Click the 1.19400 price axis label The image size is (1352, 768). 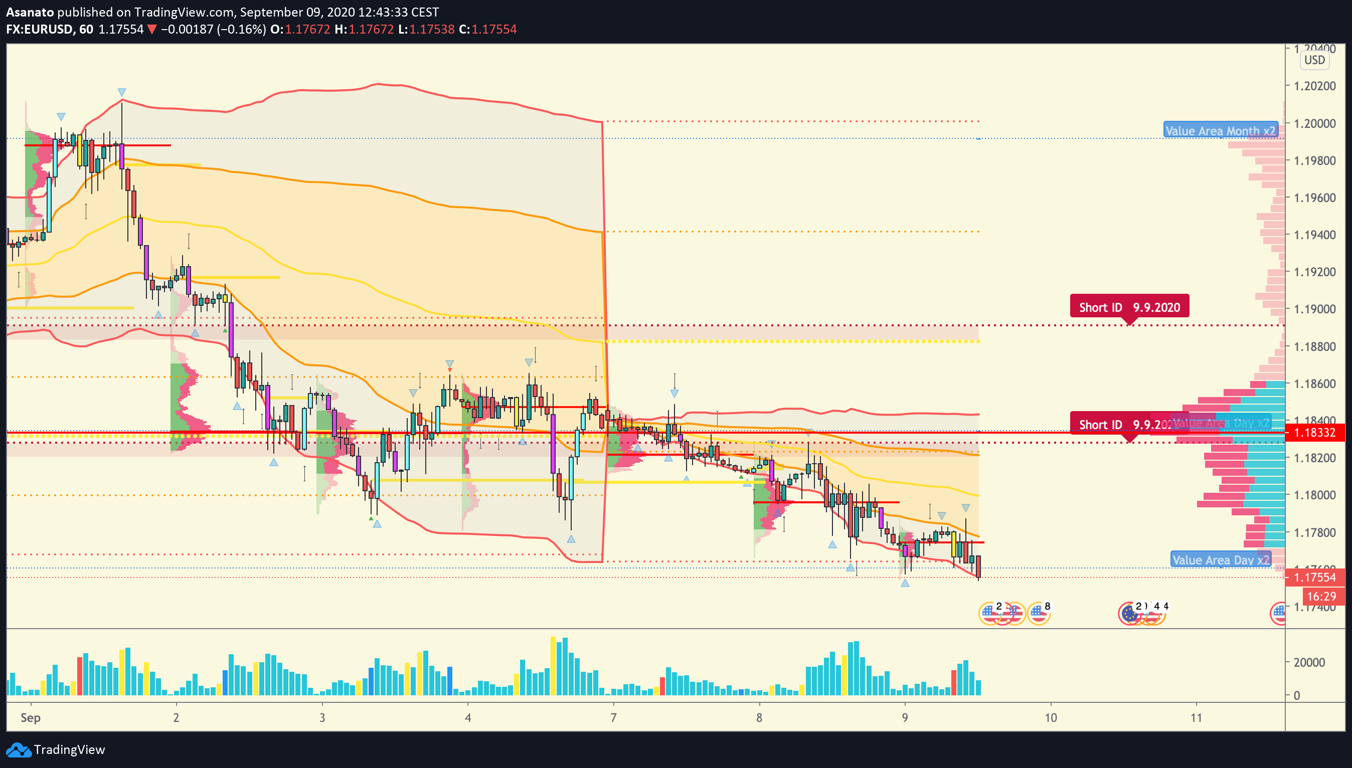(x=1315, y=235)
